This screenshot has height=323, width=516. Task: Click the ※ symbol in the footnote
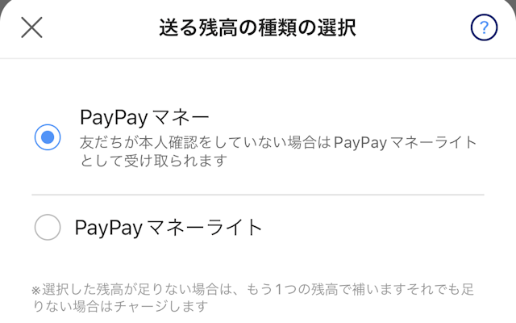click(x=36, y=291)
